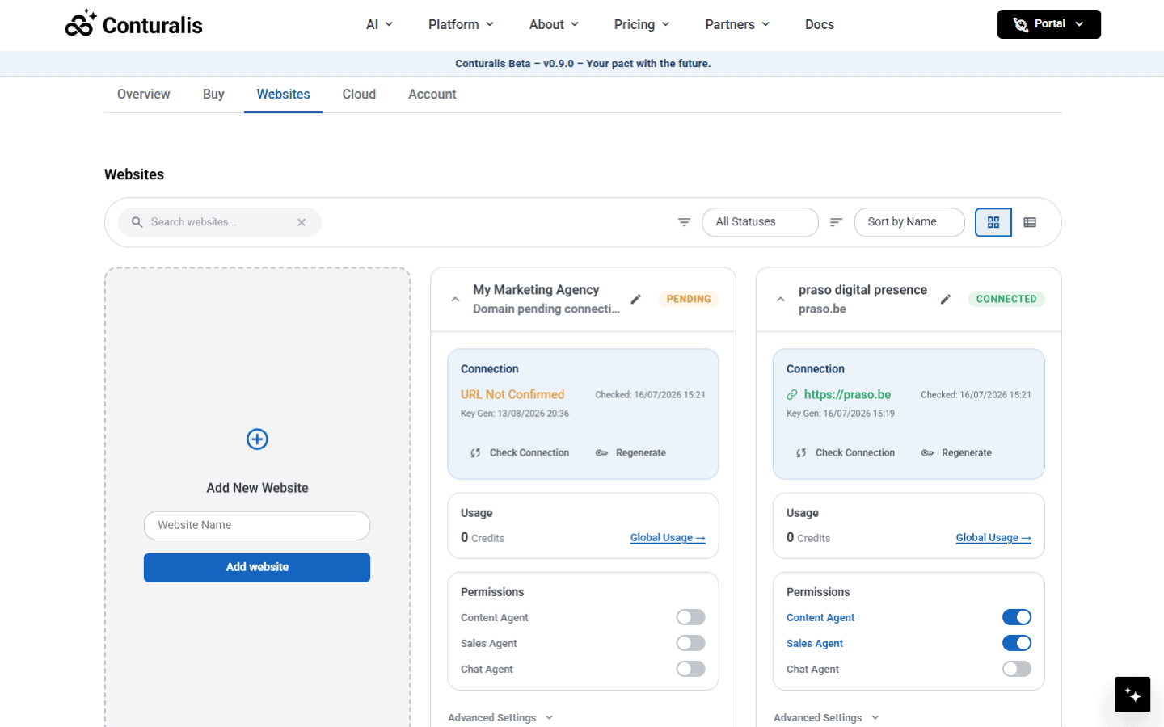Viewport: 1164px width, 727px height.
Task: Click the sort lines icon
Action: pos(836,222)
